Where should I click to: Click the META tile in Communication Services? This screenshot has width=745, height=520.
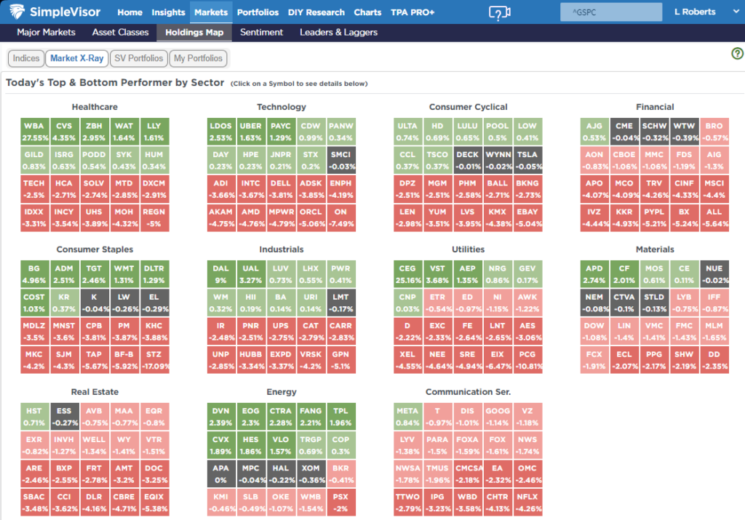pos(407,415)
